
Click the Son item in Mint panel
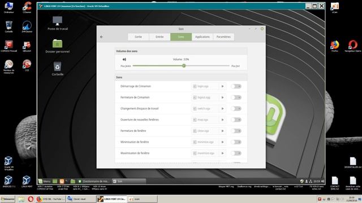tap(128, 182)
